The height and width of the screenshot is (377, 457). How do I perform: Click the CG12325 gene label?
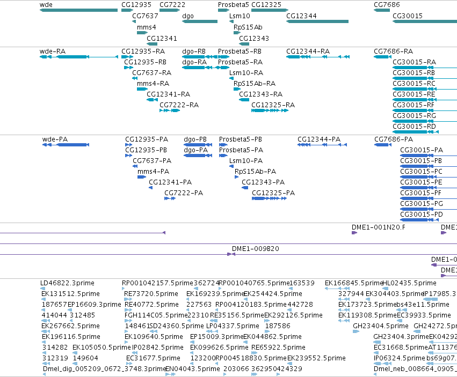[266, 5]
